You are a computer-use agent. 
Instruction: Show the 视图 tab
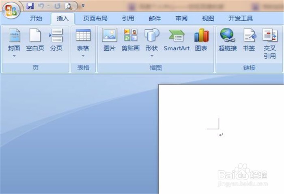[208, 18]
